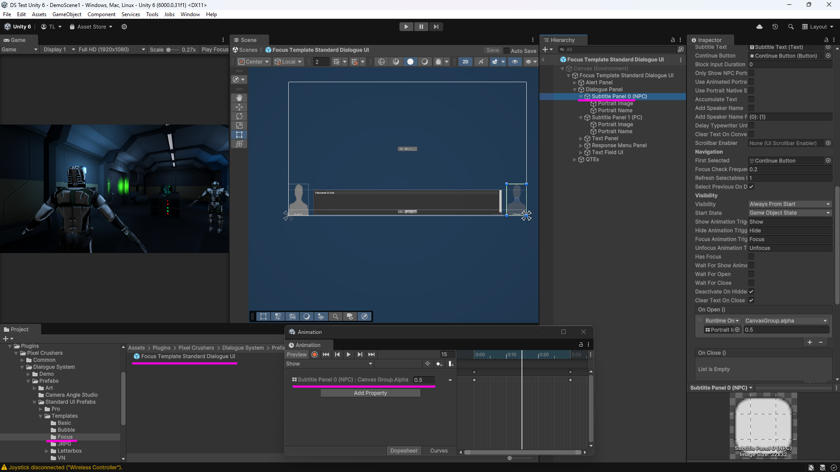The height and width of the screenshot is (472, 840).
Task: Click the Play button in toolbar
Action: pos(406,27)
